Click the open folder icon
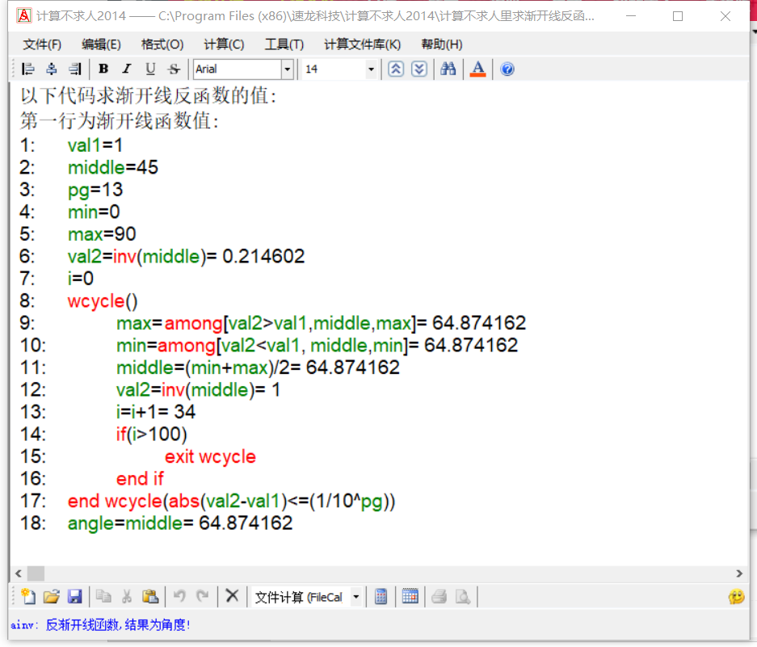757x647 pixels. click(51, 597)
